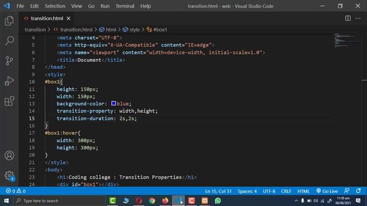The width and height of the screenshot is (367, 206).
Task: Show hidden system tray icons
Action: pyautogui.click(x=296, y=201)
